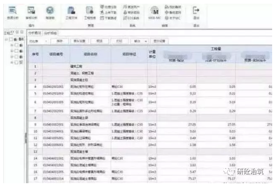Click the sequence number 13 group row
This screenshot has width=274, height=186.
pos(150,152)
